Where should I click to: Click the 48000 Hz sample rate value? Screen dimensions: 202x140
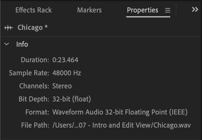tap(67, 73)
